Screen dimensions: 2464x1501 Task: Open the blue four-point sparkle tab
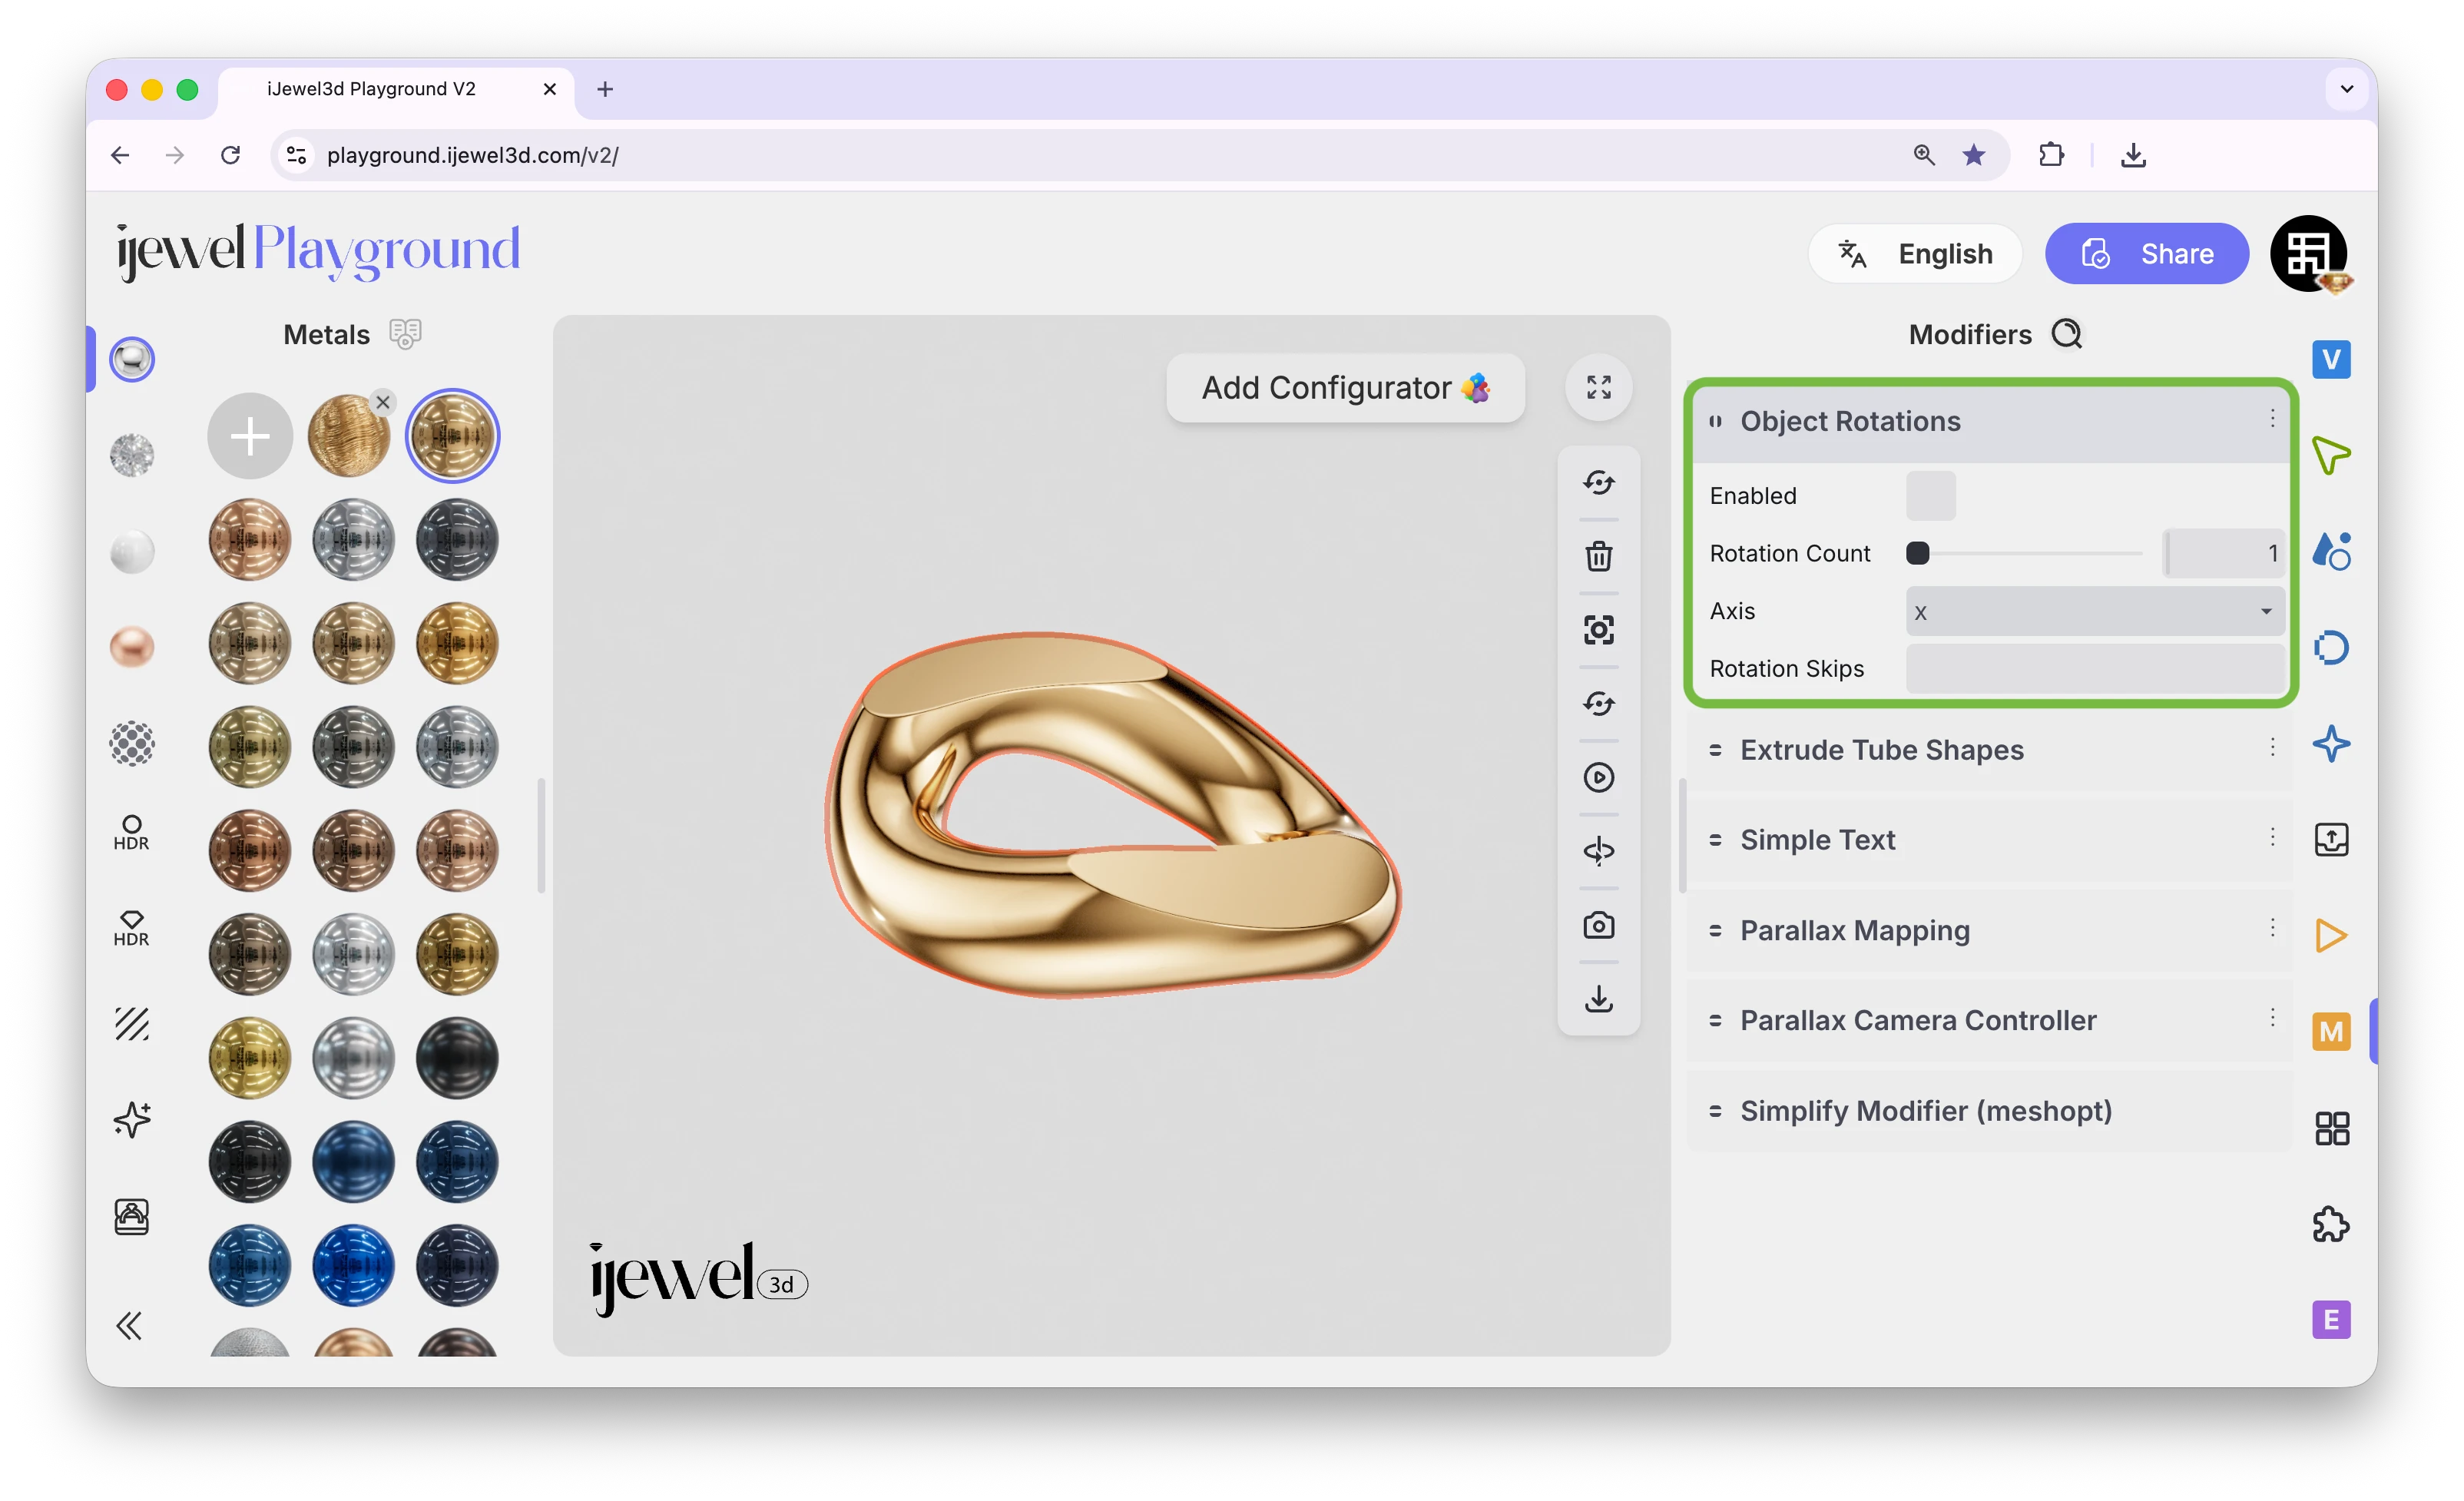2330,743
